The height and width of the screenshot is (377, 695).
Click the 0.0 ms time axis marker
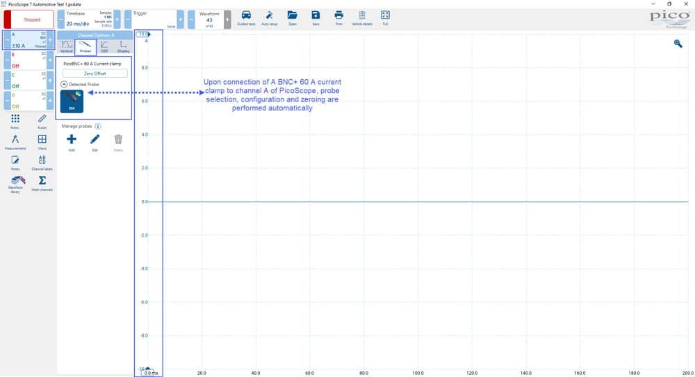(x=151, y=373)
